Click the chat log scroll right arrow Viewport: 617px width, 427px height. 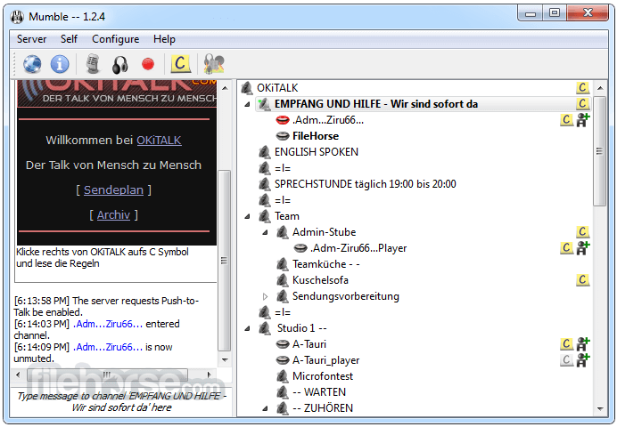coord(210,375)
